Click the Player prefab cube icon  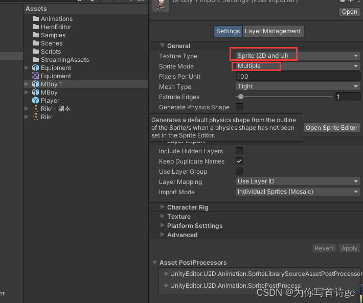point(36,100)
